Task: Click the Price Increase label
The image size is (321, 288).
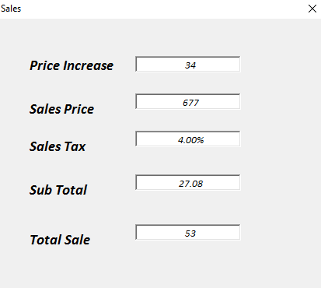Action: click(x=72, y=65)
